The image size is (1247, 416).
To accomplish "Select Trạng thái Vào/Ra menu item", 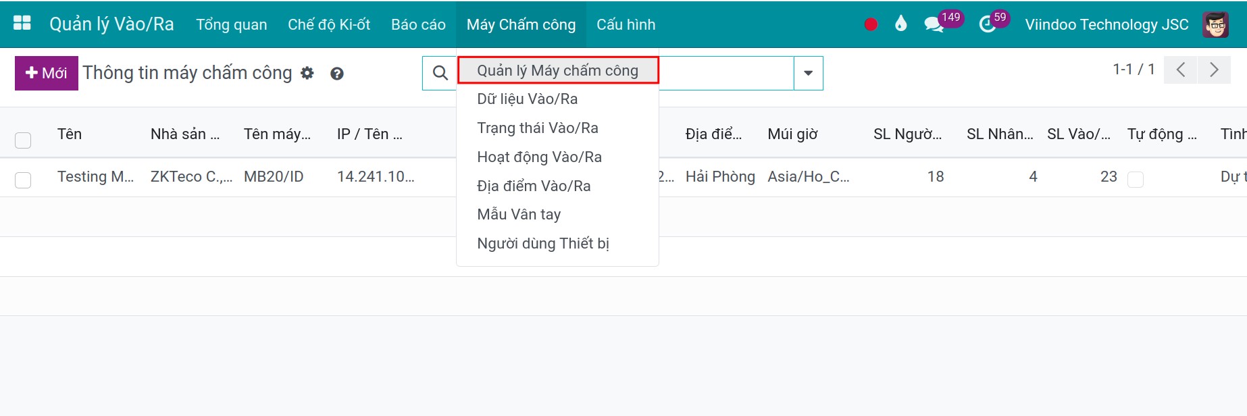I will coord(558,128).
